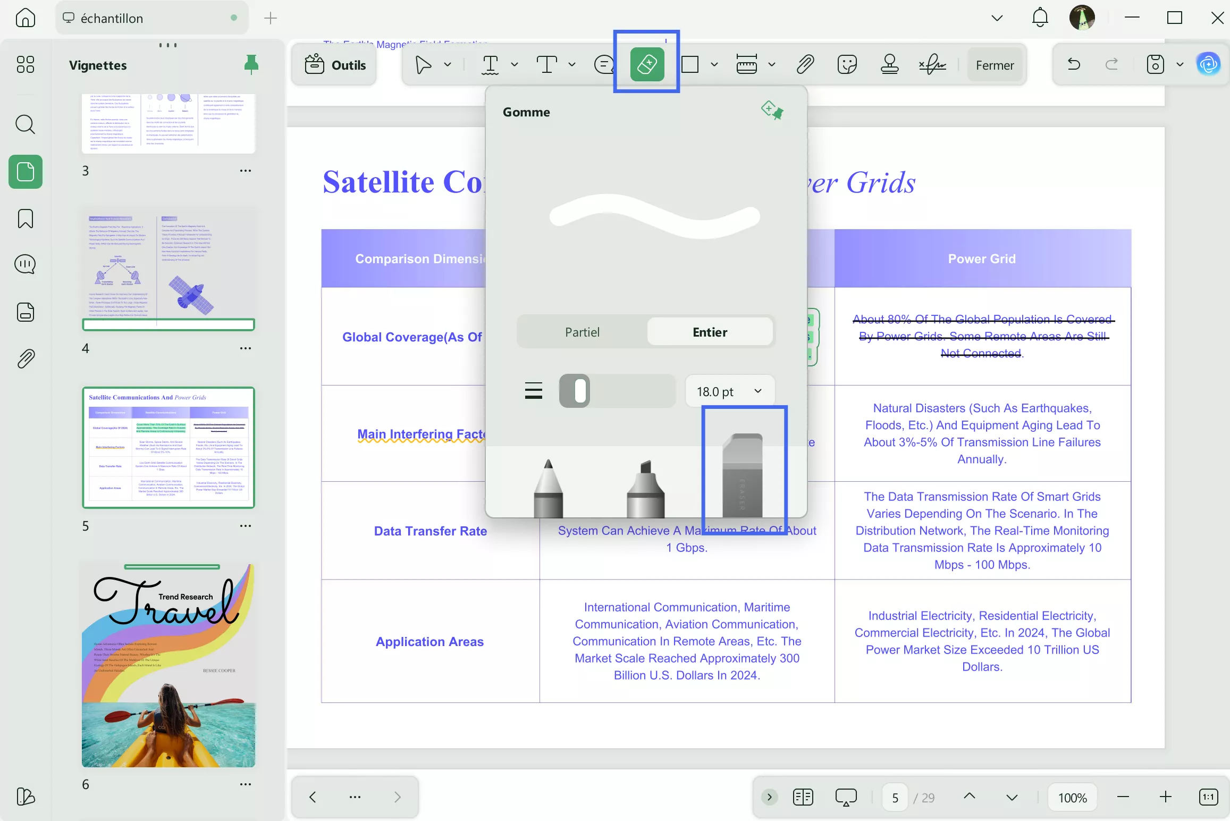Open the search panel in the sidebar
Image resolution: width=1230 pixels, height=821 pixels.
(24, 124)
